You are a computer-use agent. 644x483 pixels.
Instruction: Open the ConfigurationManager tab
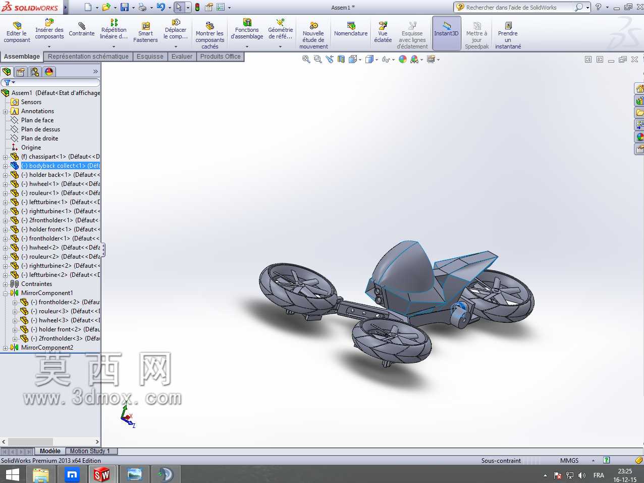point(35,72)
